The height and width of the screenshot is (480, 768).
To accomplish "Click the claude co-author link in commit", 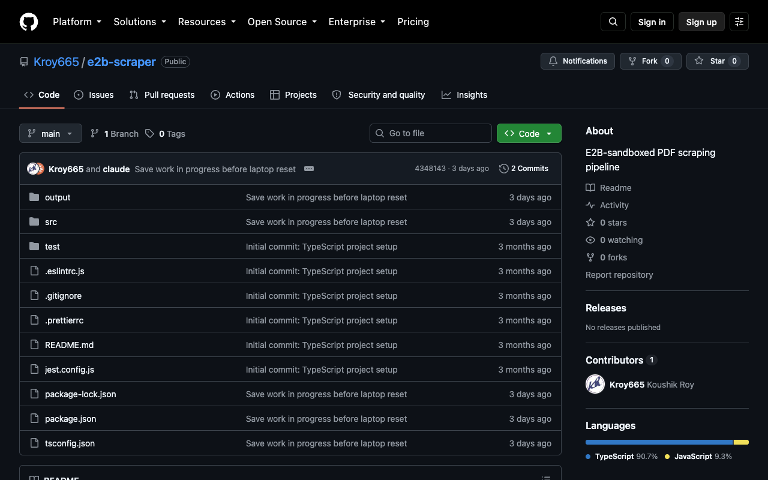I will click(x=116, y=169).
